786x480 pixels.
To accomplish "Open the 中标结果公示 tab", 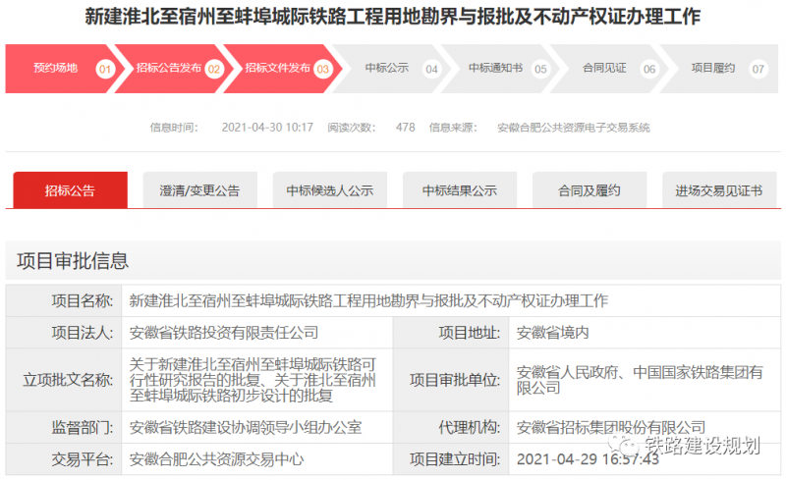I will tap(460, 190).
